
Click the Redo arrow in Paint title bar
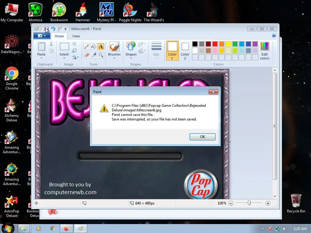[60, 29]
